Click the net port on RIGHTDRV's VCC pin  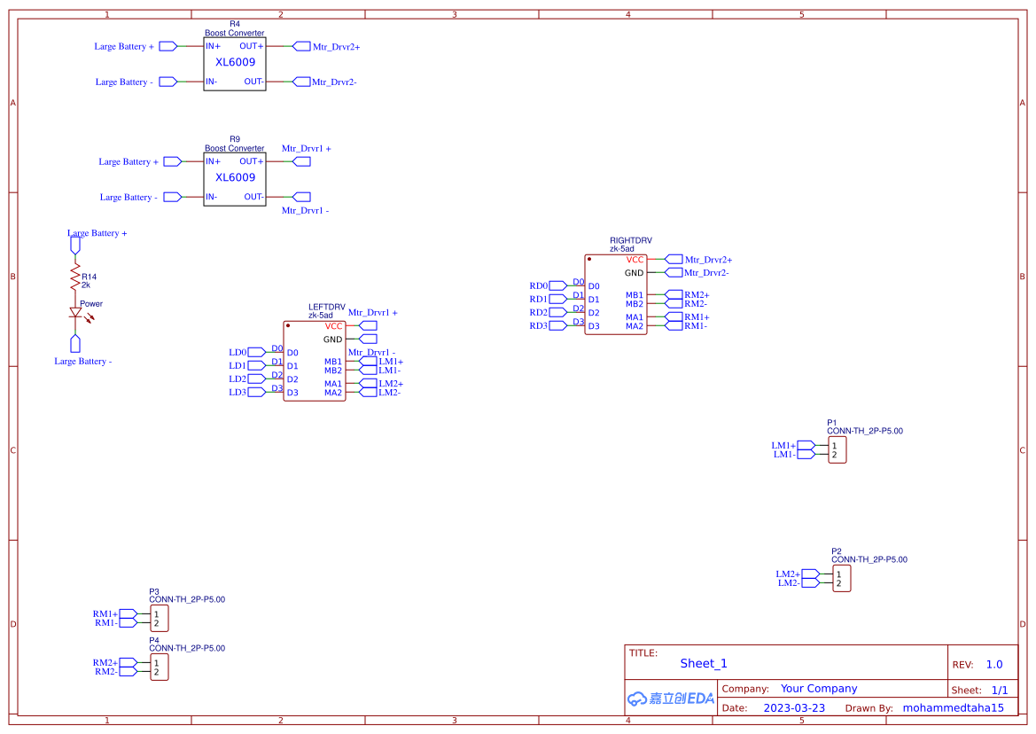[674, 260]
